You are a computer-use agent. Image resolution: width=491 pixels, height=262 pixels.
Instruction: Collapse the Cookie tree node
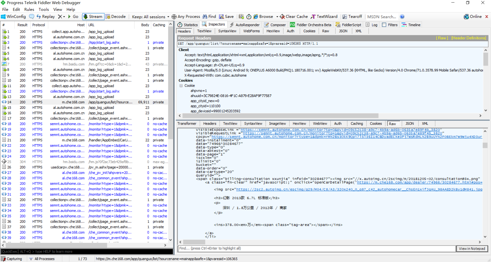point(181,86)
